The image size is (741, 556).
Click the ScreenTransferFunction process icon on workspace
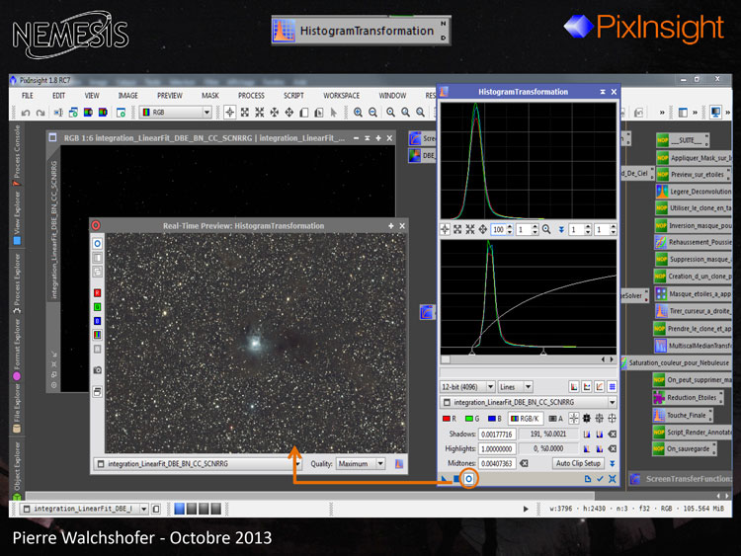pyautogui.click(x=635, y=479)
